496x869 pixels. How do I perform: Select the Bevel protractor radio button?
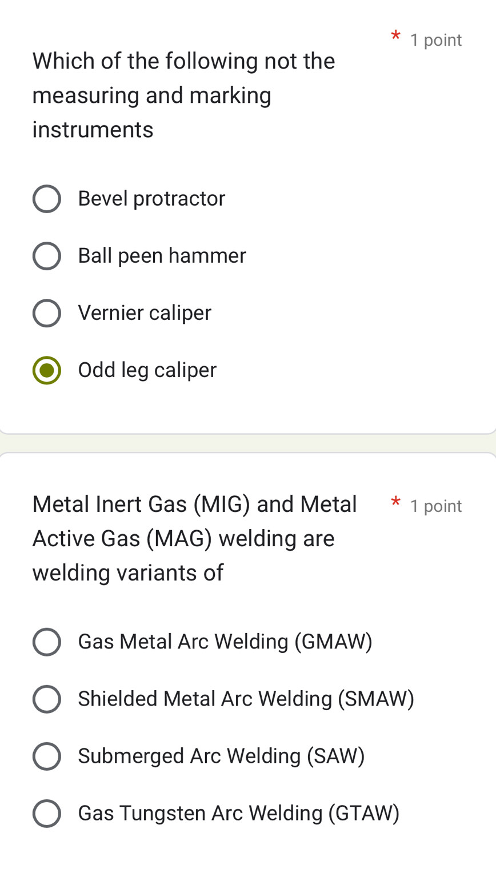click(x=47, y=199)
